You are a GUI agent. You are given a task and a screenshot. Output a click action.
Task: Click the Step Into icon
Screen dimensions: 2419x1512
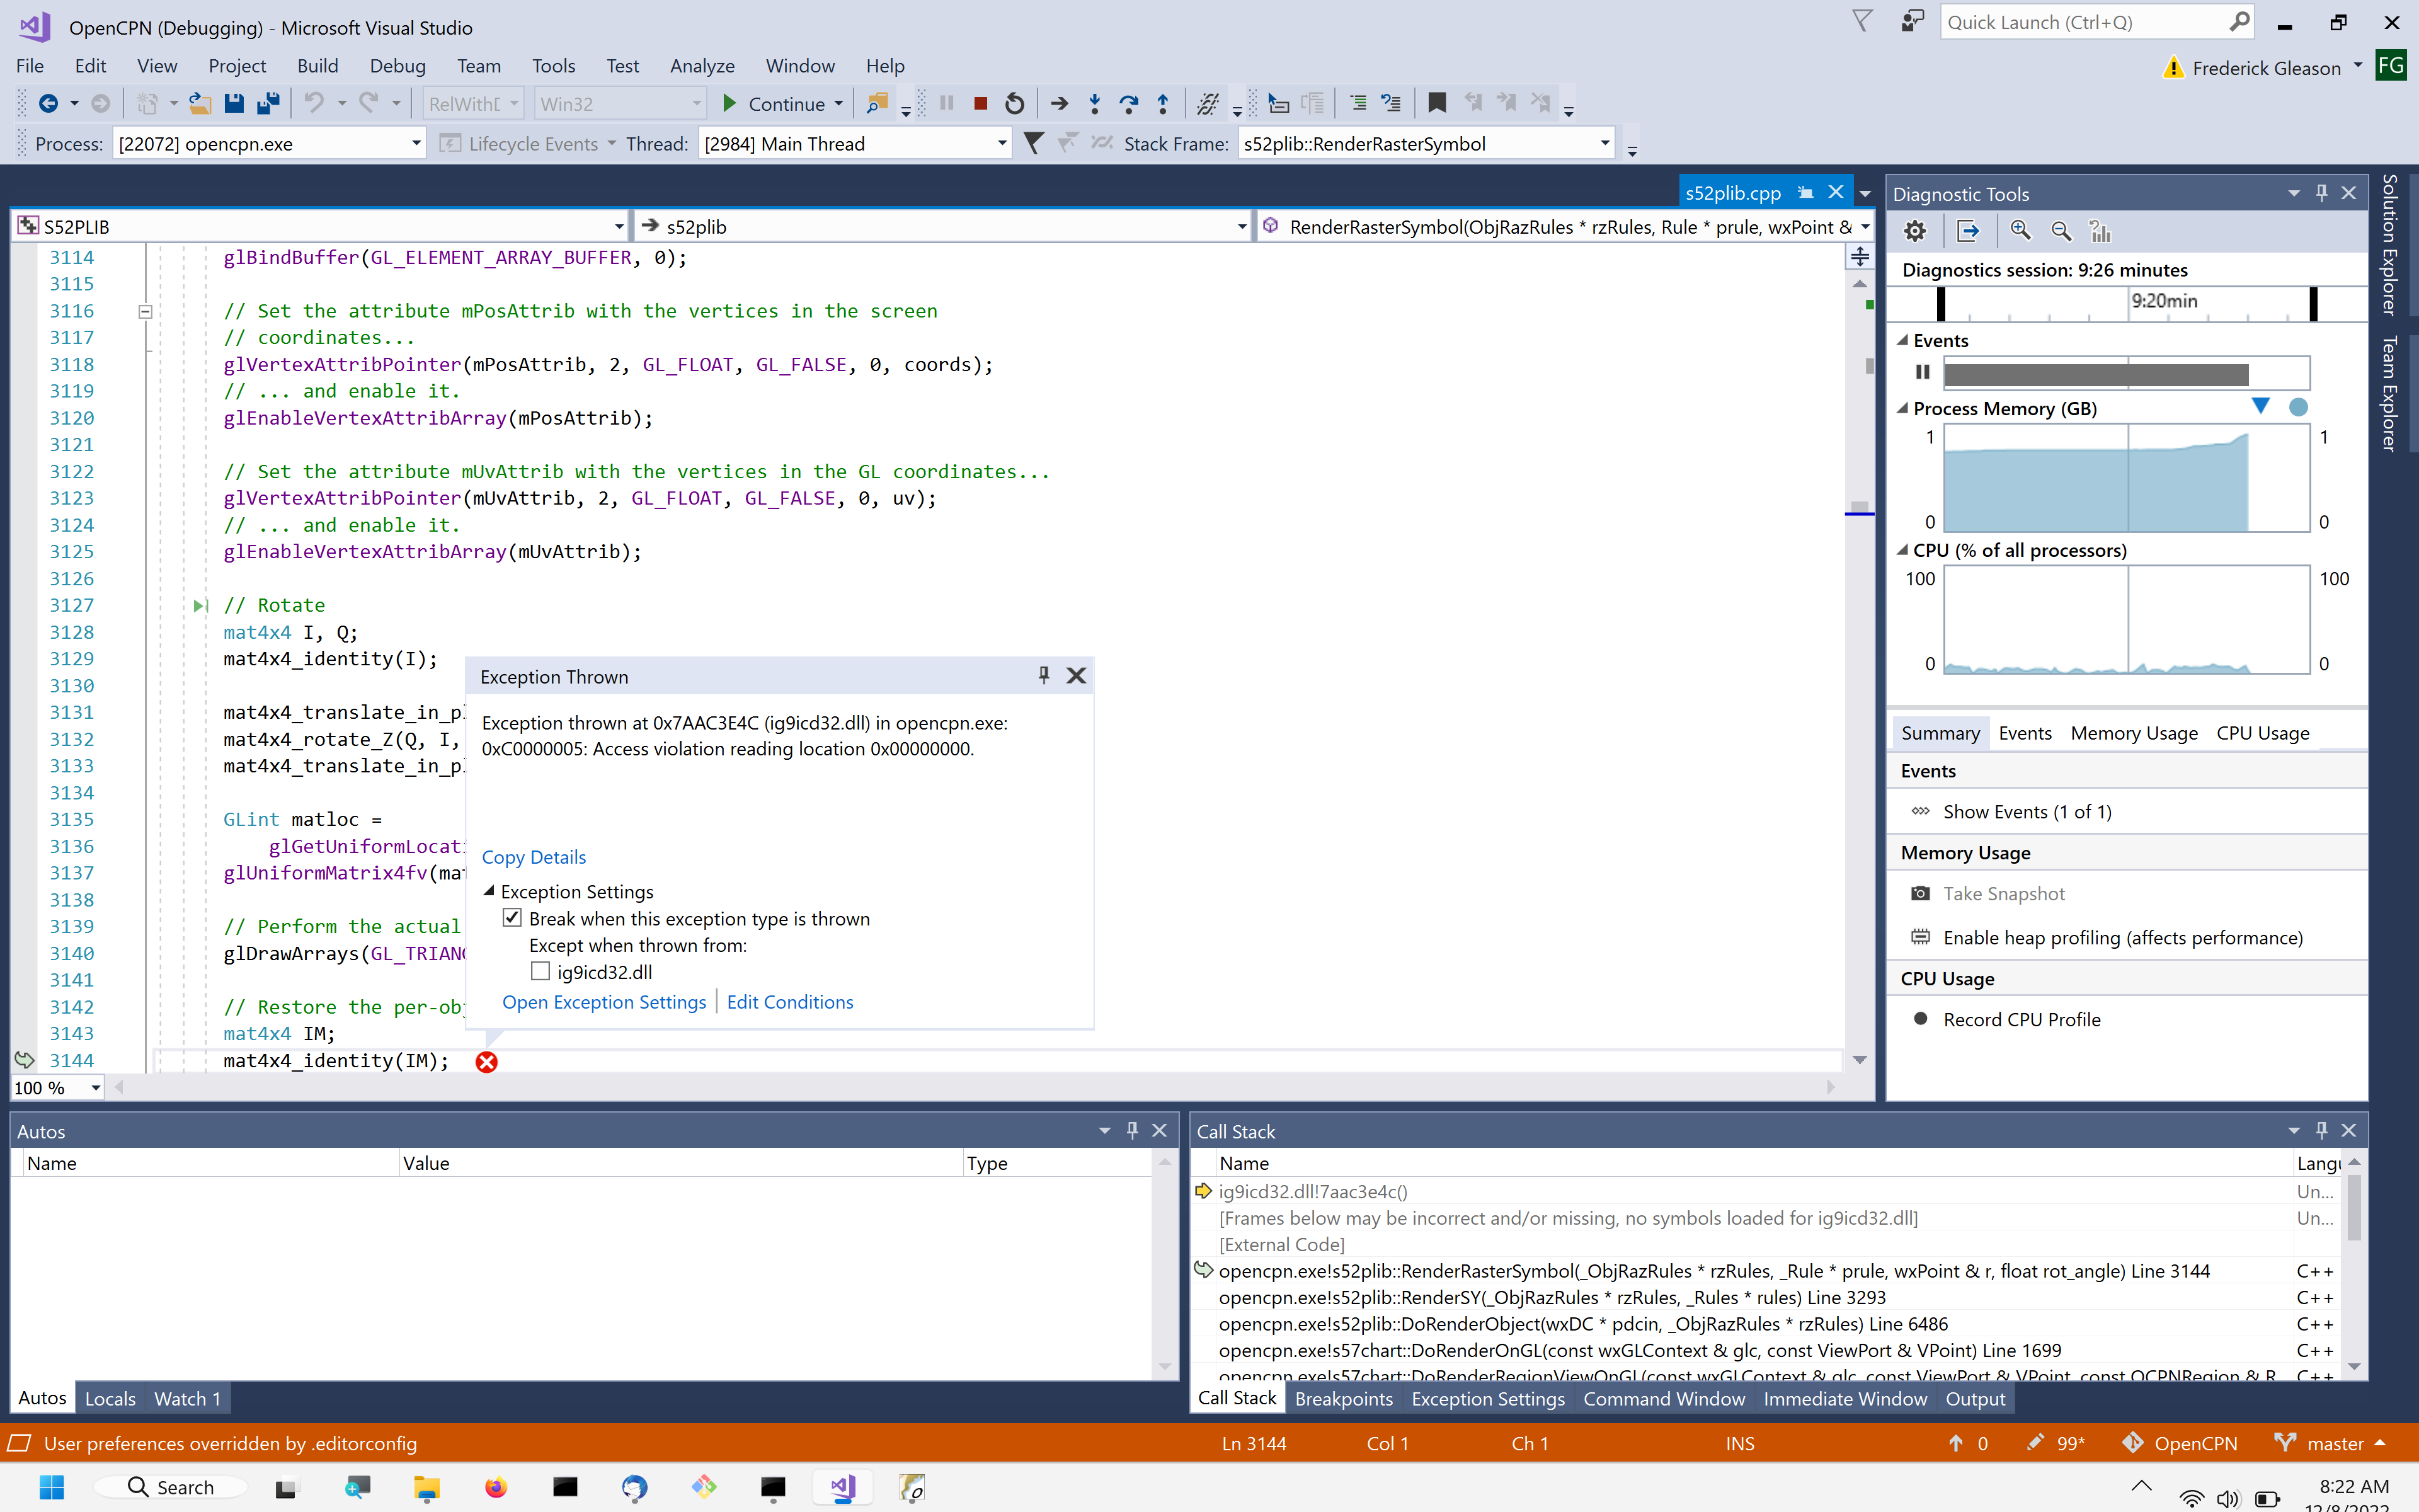pos(1095,103)
